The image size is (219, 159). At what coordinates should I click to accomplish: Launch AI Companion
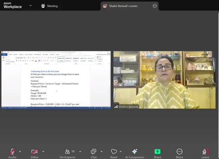135,152
